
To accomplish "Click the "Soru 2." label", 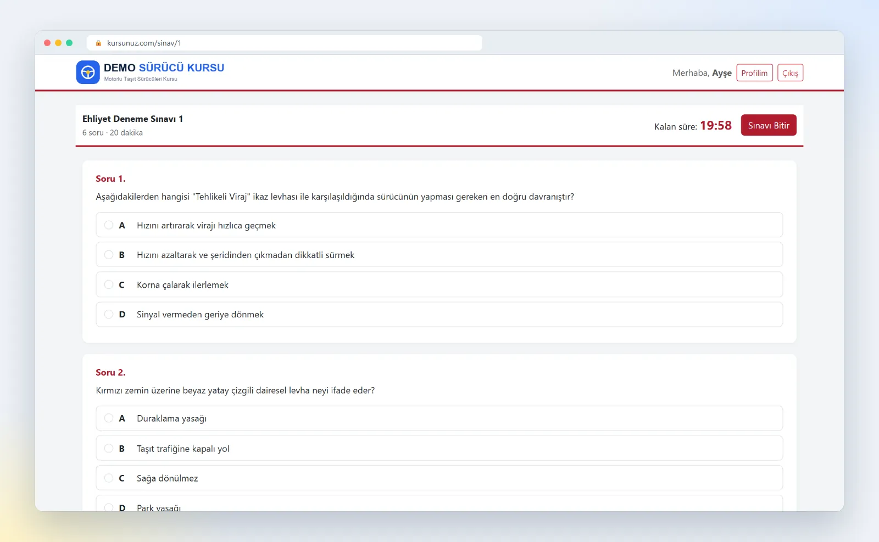I will (110, 372).
